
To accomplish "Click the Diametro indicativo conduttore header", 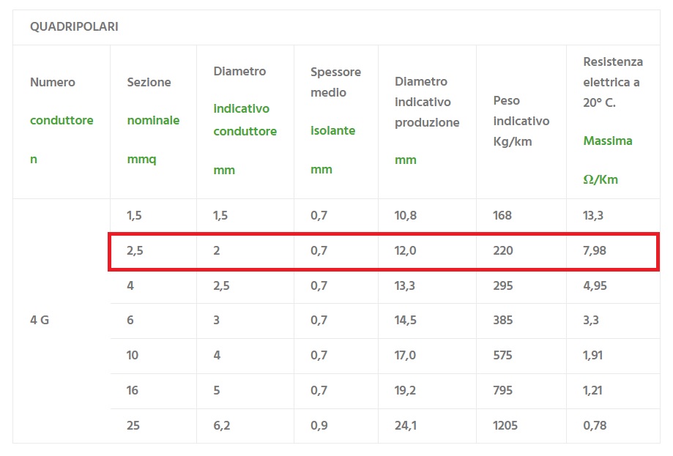I will [245, 121].
